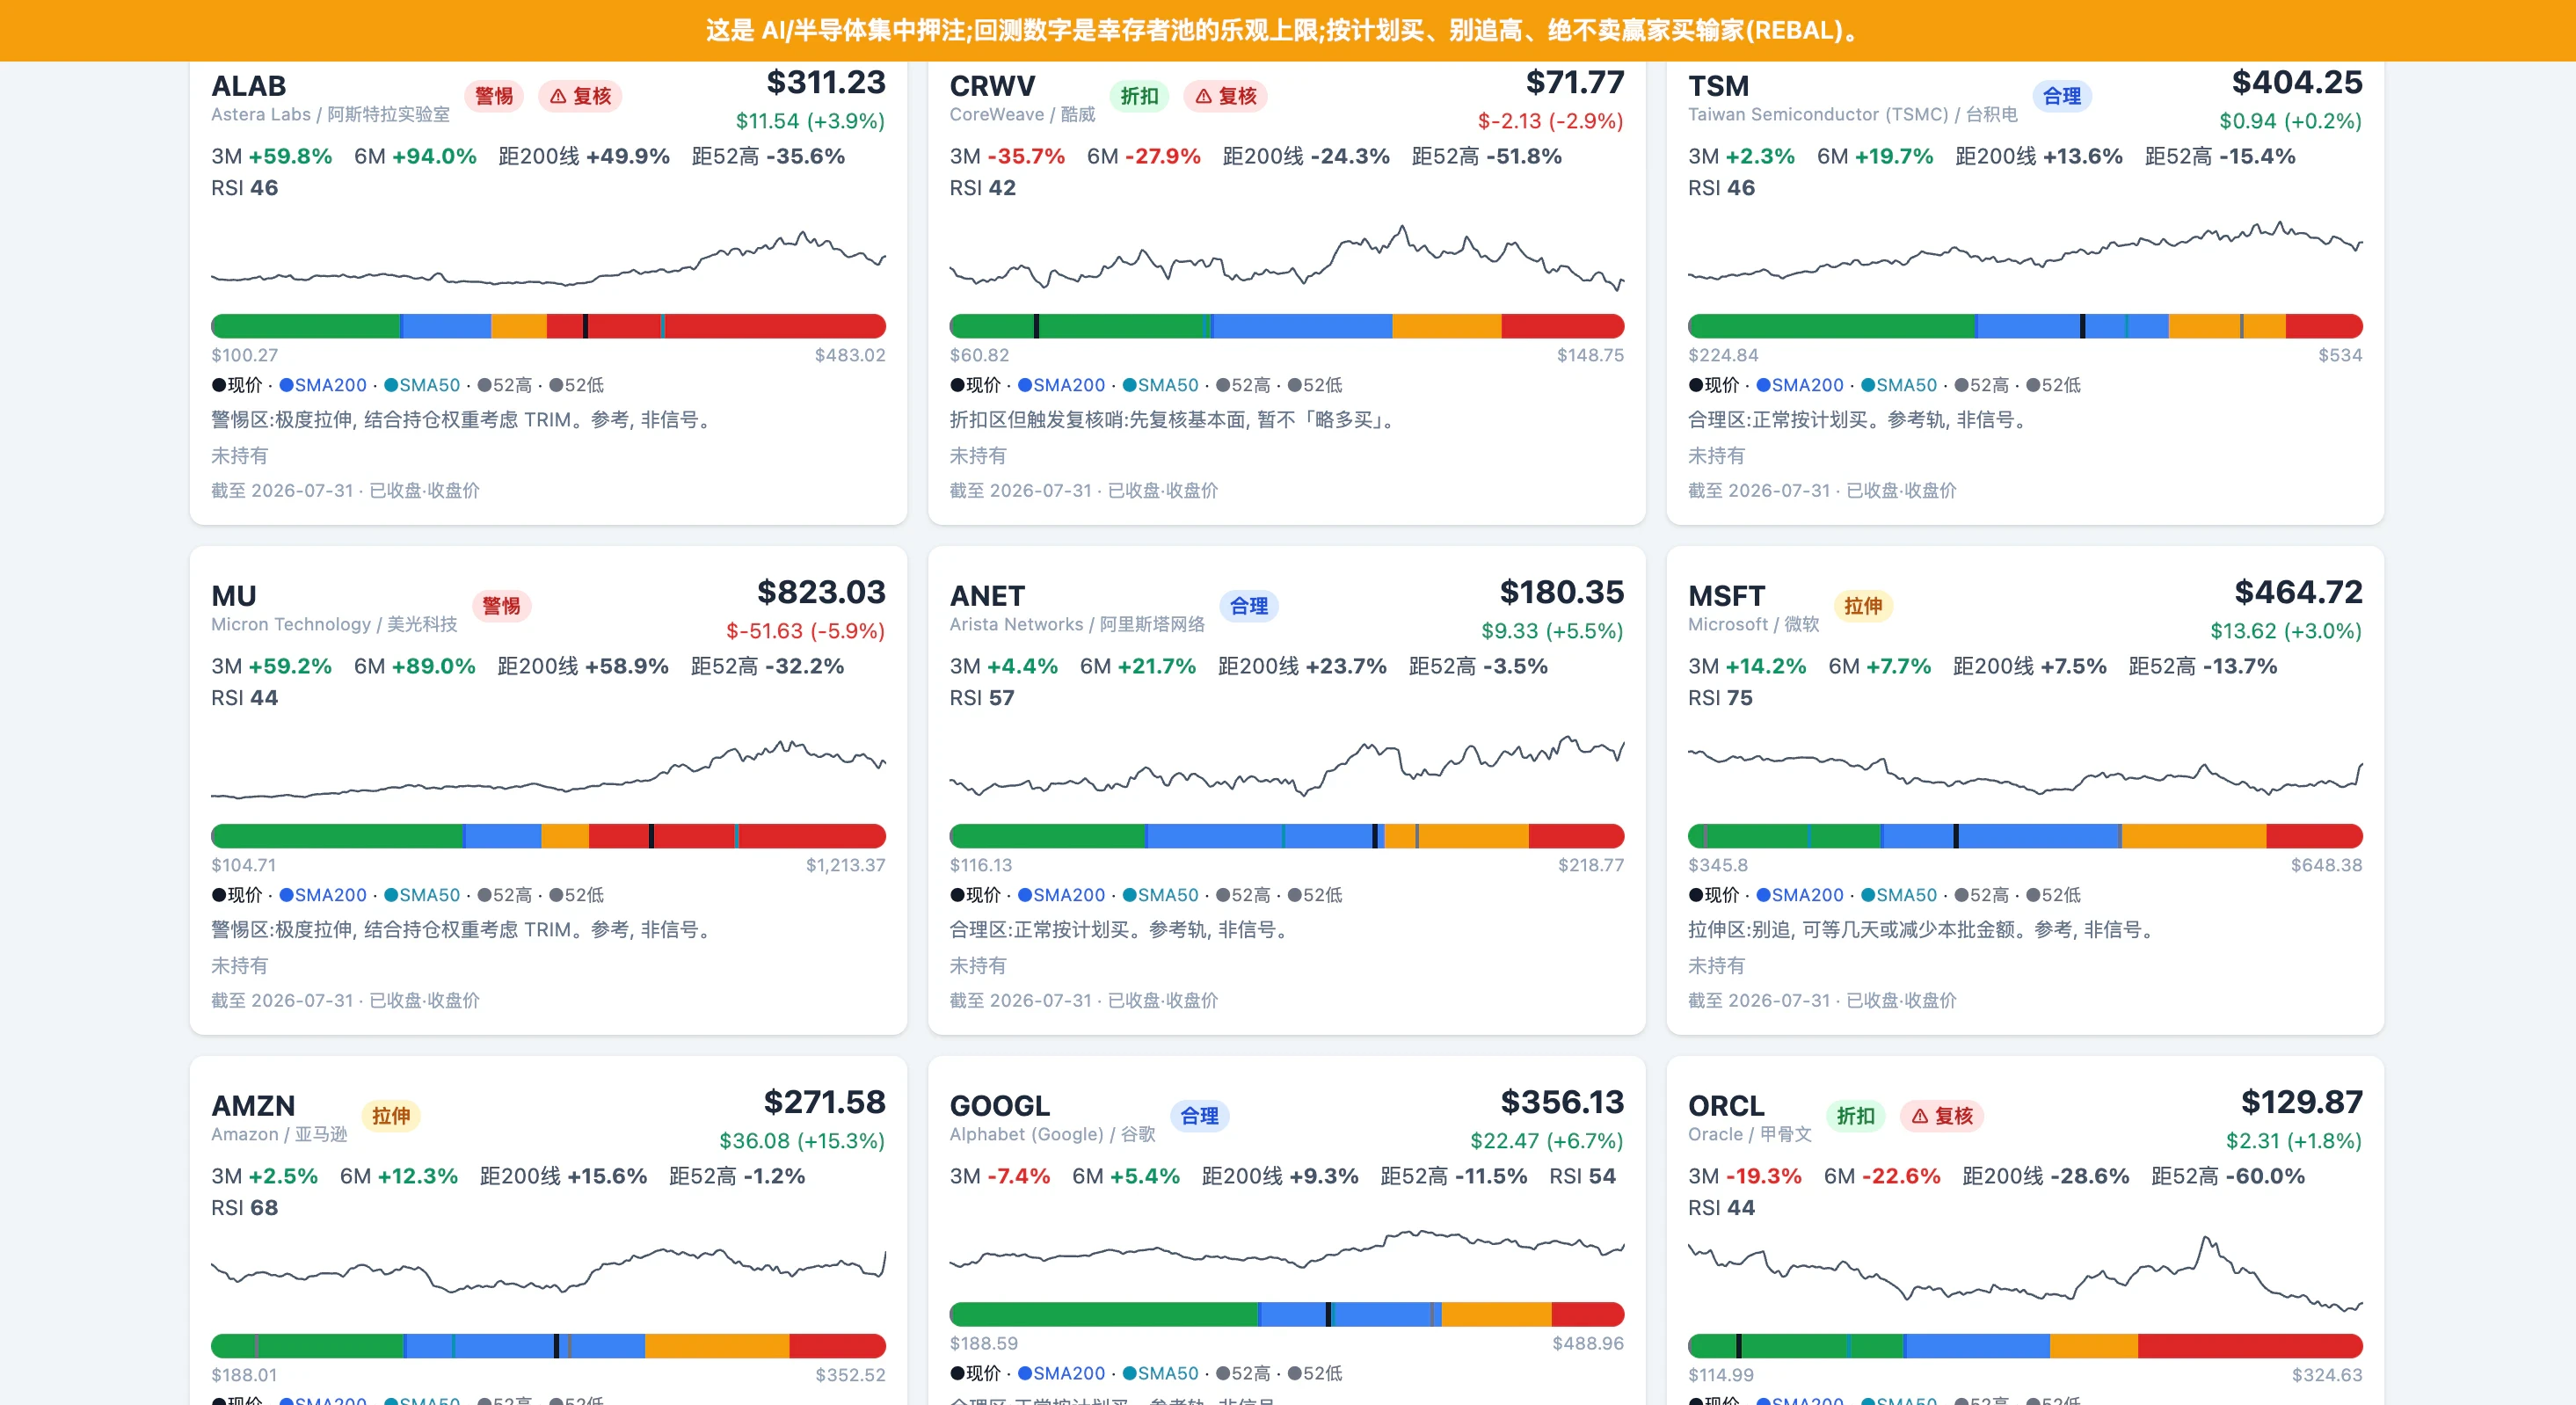This screenshot has width=2576, height=1405.
Task: Click the MU 52-week range color bar
Action: tap(548, 836)
